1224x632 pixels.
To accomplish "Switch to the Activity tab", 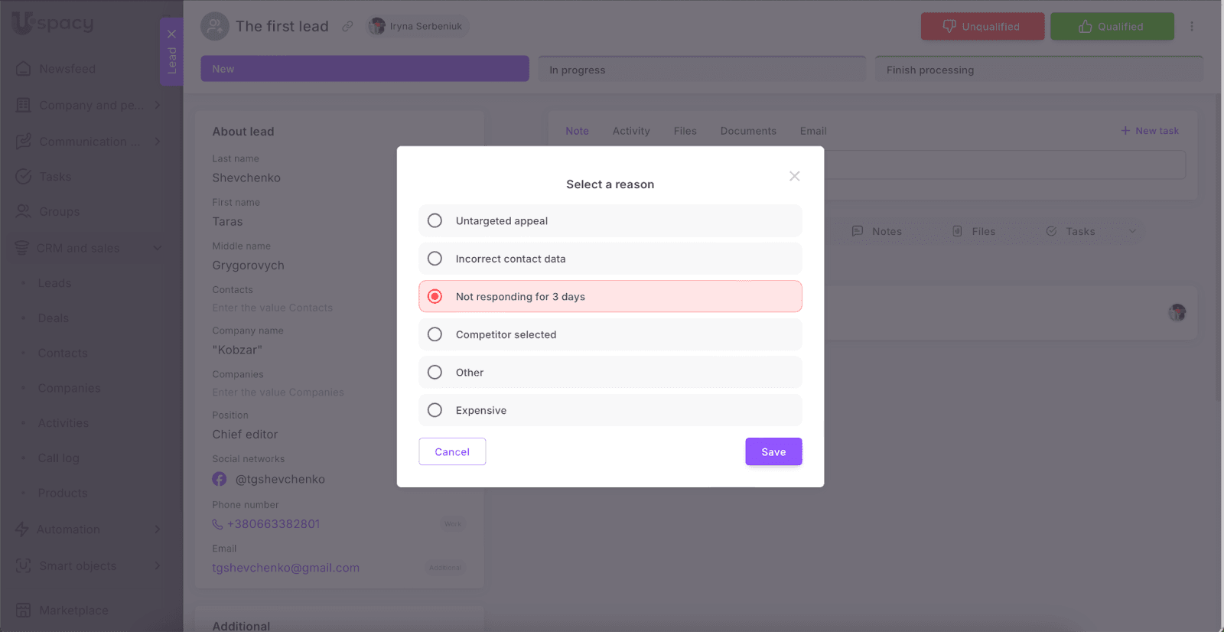I will coord(630,131).
